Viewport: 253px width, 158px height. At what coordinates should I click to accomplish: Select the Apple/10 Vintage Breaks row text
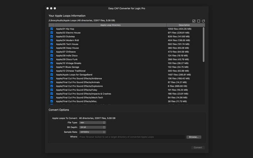coord(69,63)
